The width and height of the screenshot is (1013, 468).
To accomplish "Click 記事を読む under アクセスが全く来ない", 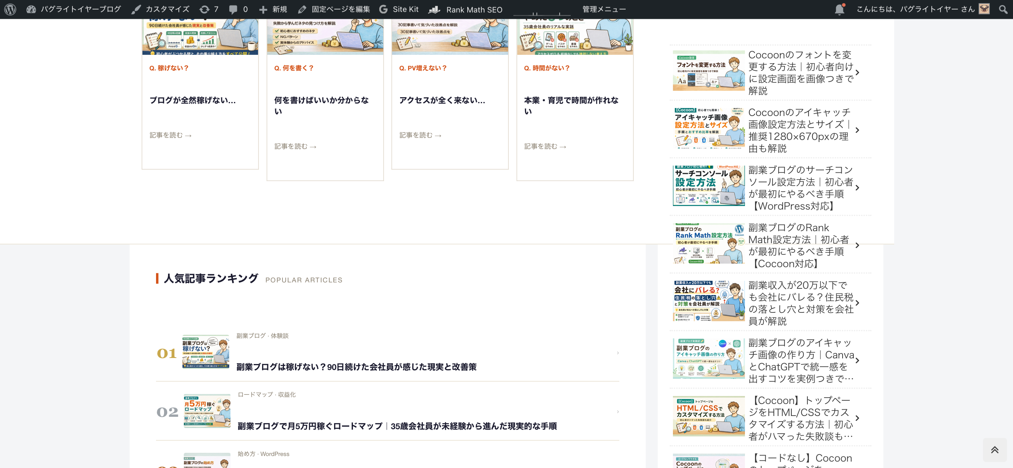I will tap(420, 135).
